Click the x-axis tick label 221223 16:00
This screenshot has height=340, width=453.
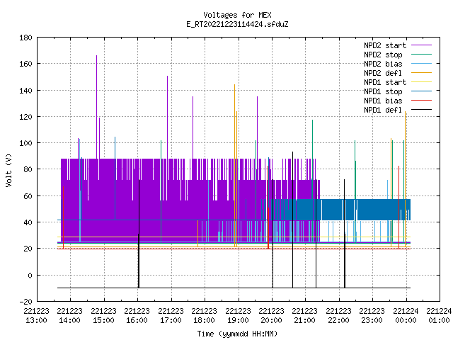click(137, 316)
